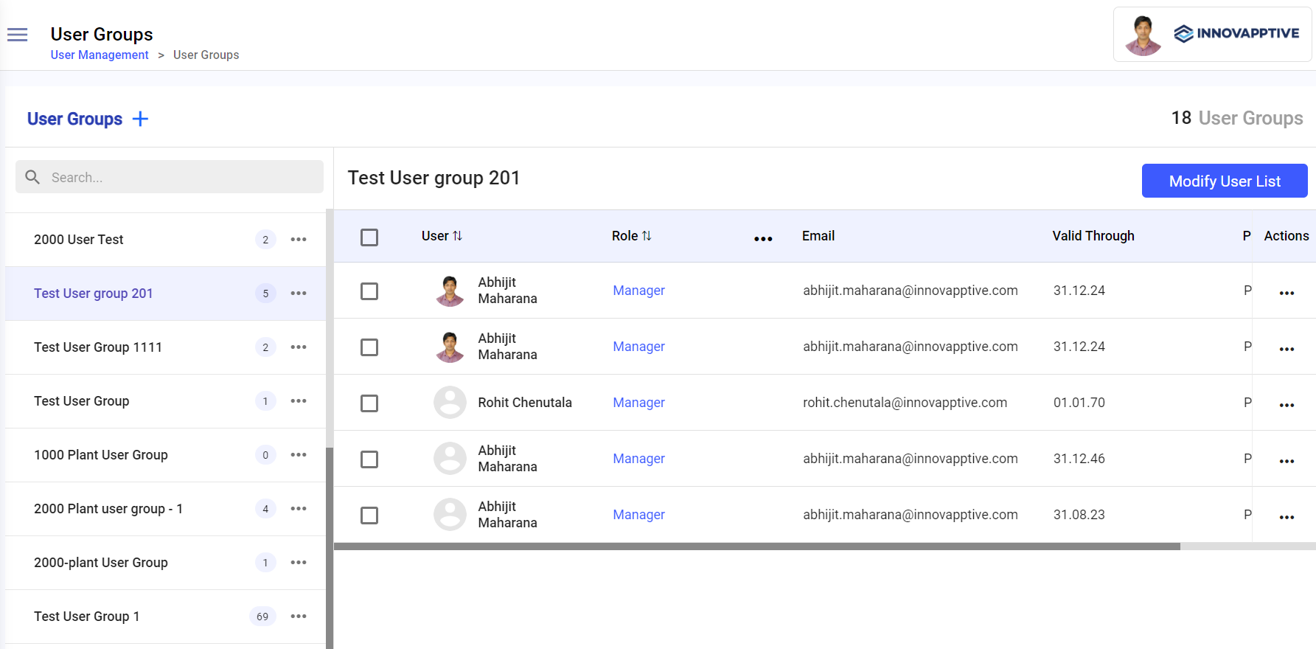Click the search magnifier icon

click(x=32, y=177)
